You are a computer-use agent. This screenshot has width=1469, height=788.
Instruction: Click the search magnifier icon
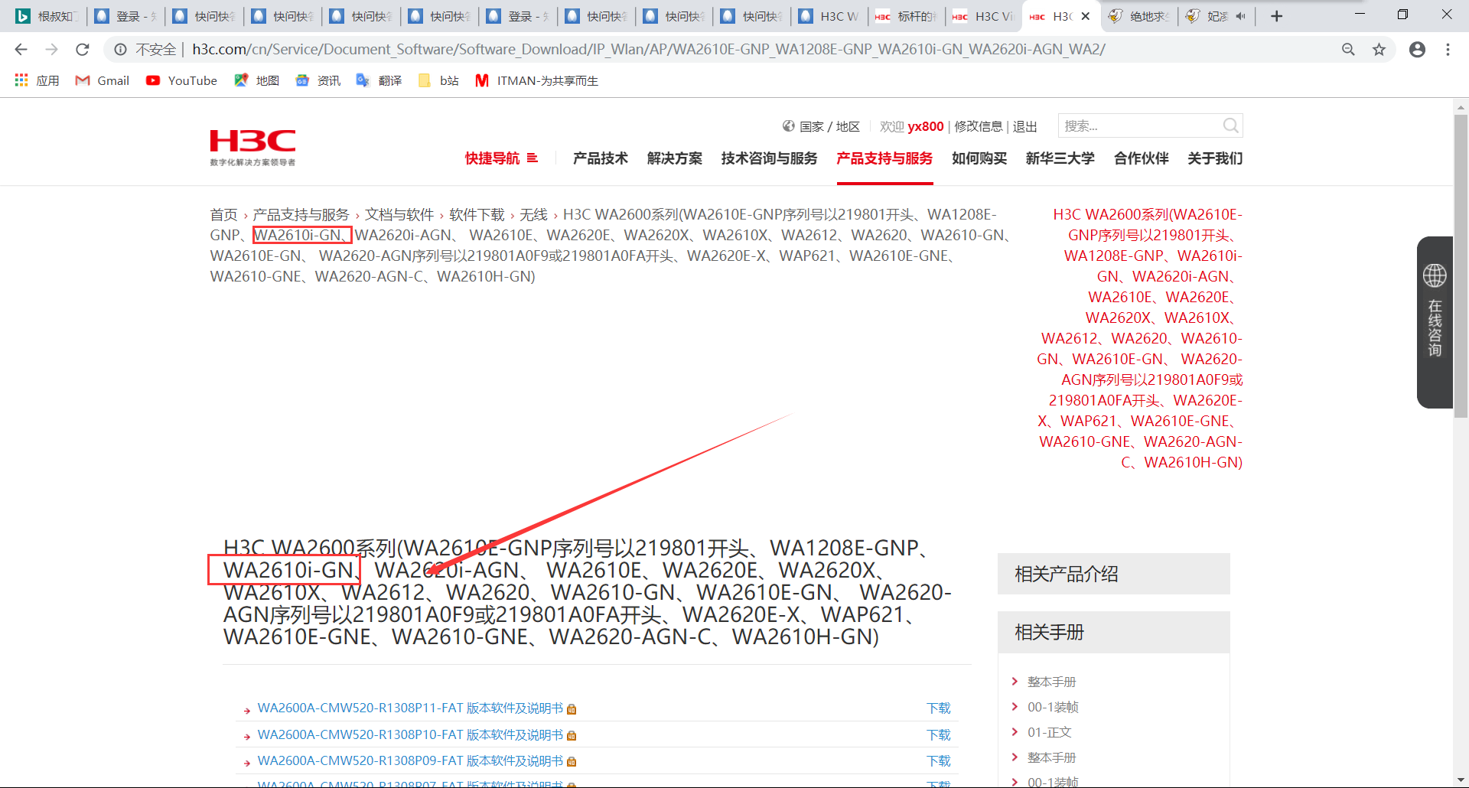[x=1230, y=125]
